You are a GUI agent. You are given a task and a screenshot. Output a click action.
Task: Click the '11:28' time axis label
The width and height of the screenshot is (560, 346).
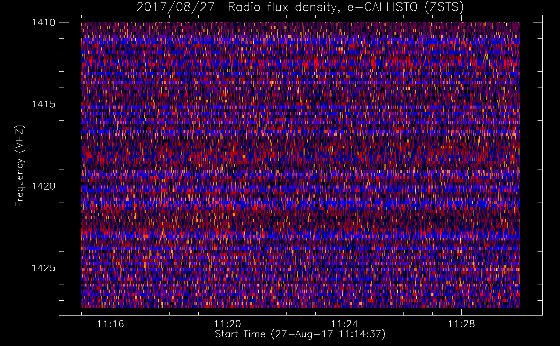point(462,324)
